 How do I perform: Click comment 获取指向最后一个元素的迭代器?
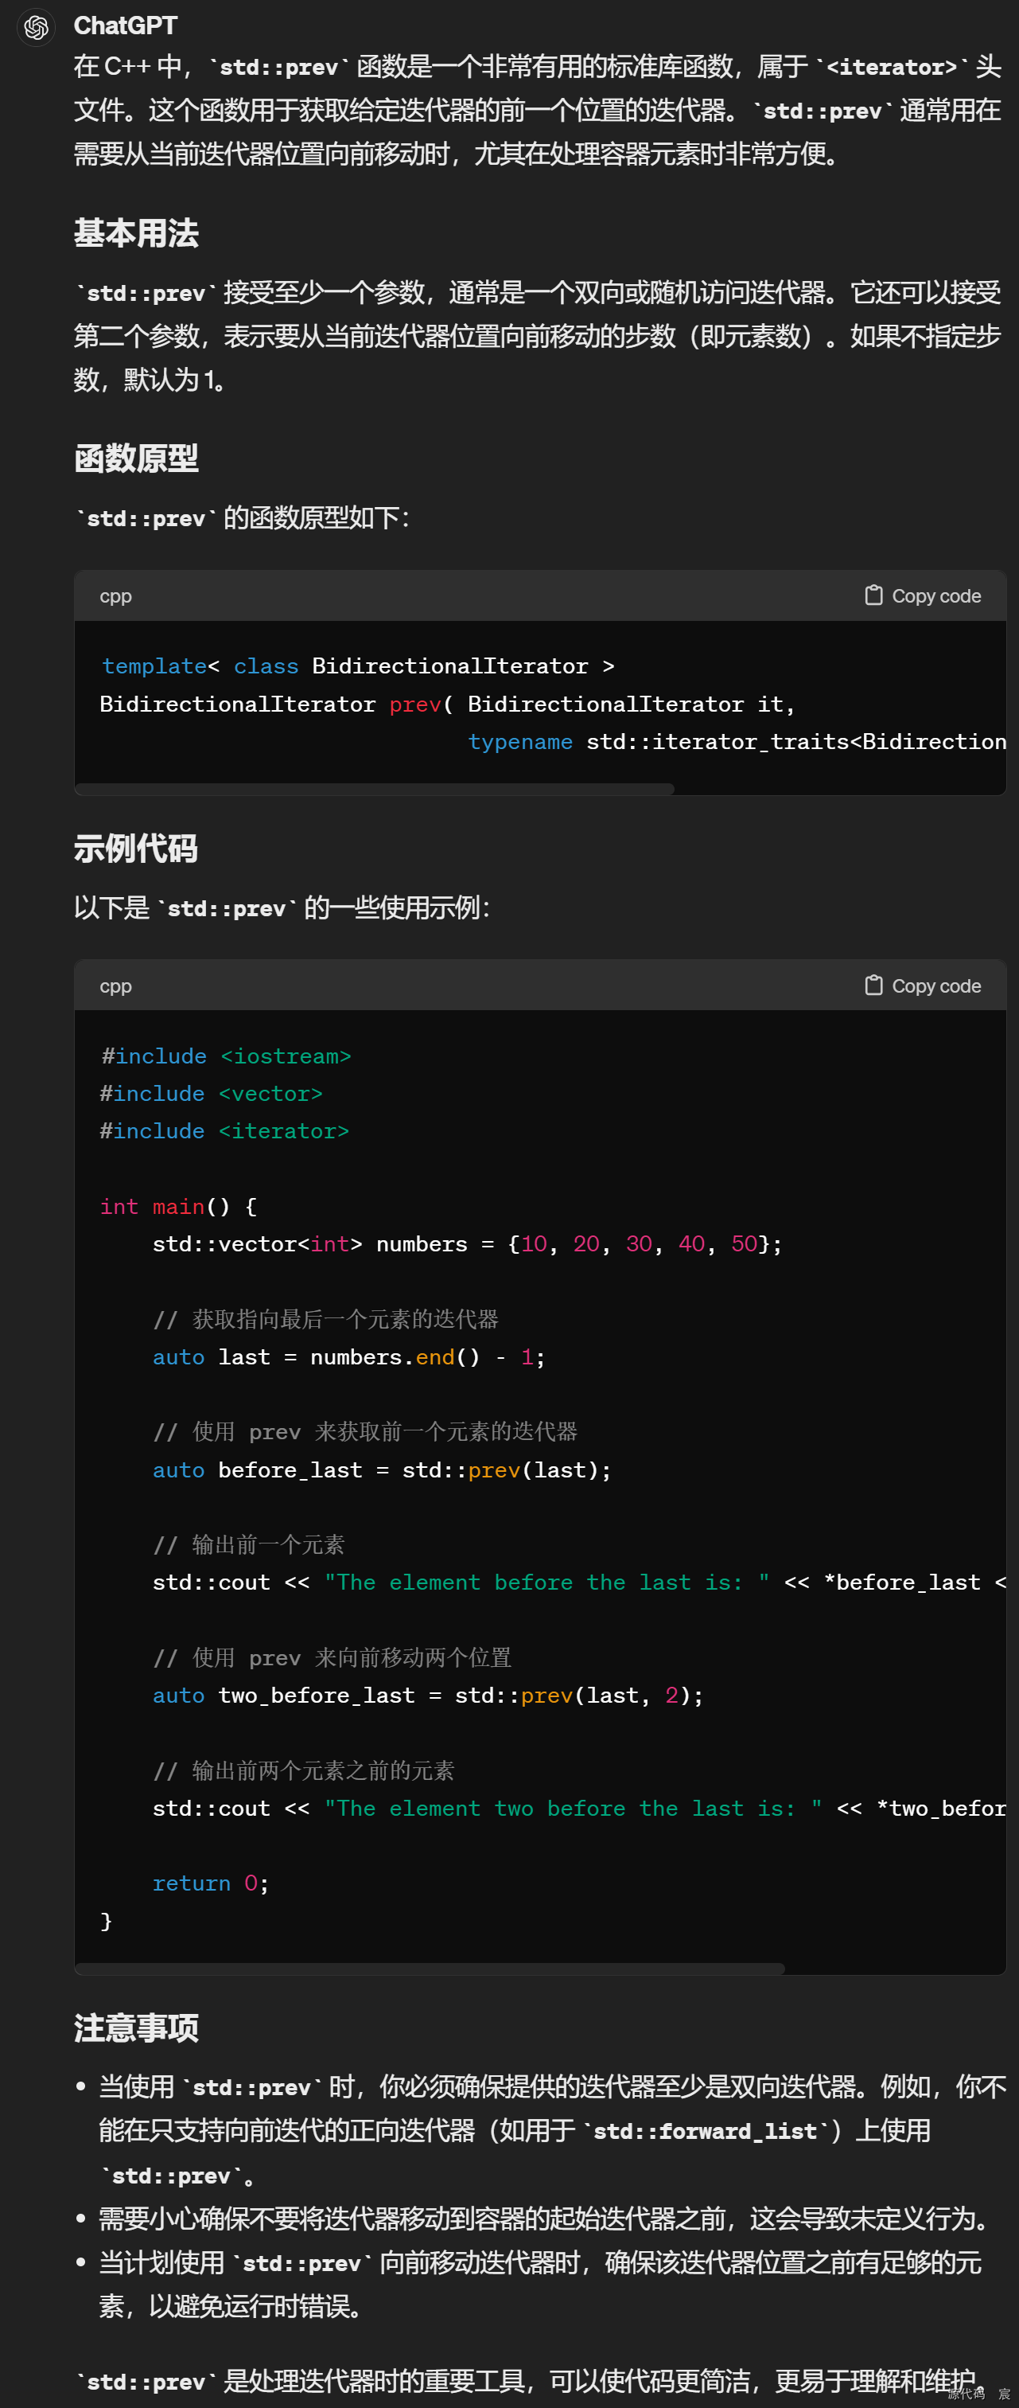pyautogui.click(x=325, y=1319)
